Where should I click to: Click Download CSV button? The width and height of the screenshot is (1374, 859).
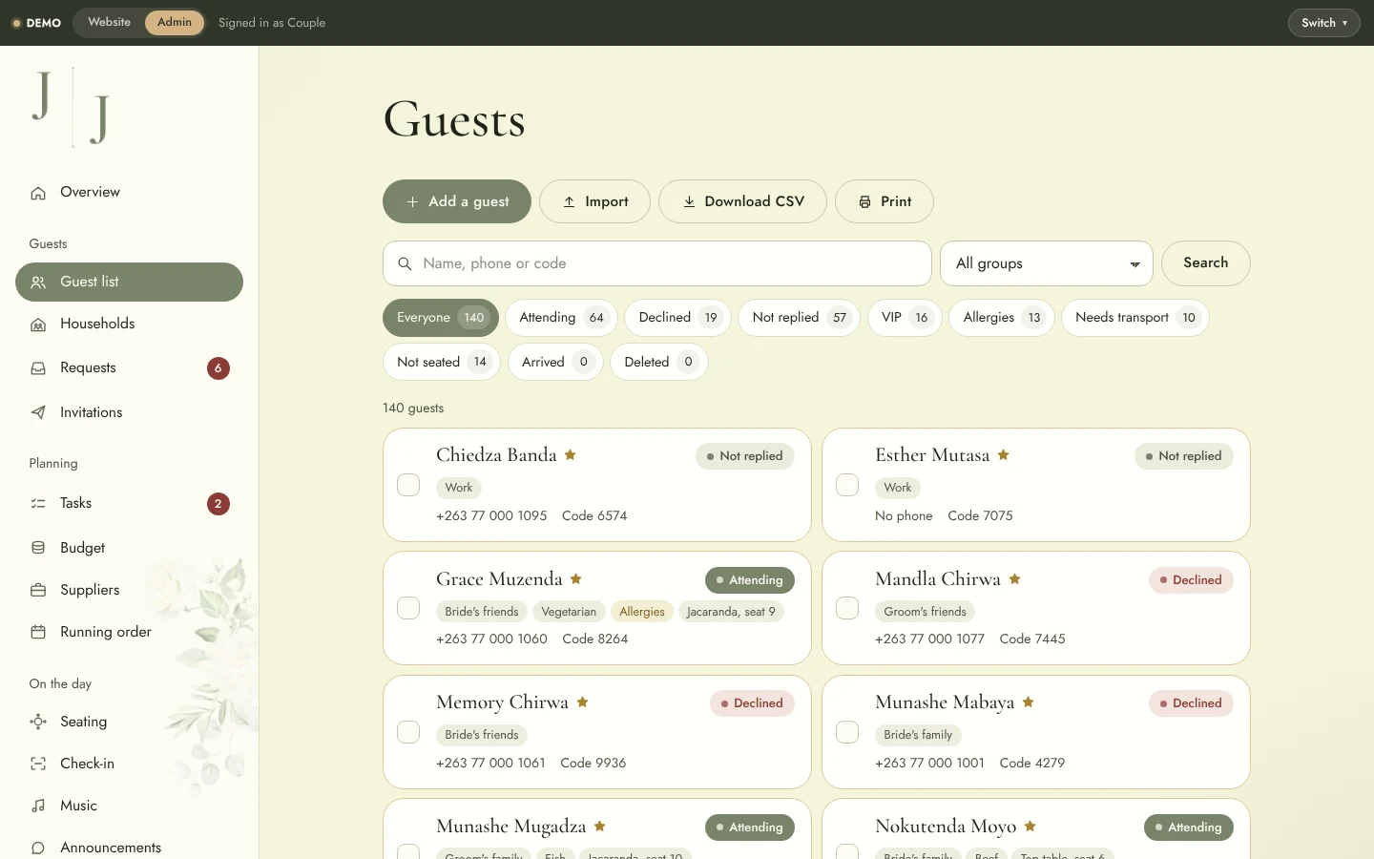tap(742, 201)
